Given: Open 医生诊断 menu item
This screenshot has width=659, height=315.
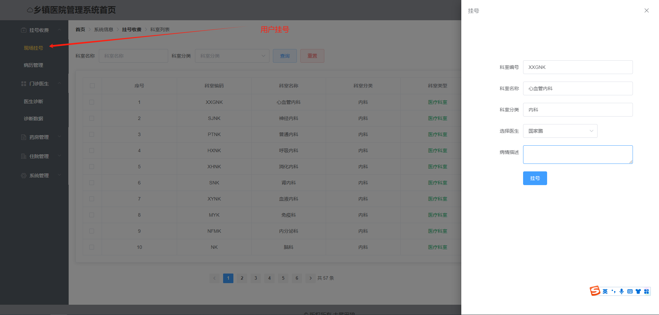Looking at the screenshot, I should (33, 101).
